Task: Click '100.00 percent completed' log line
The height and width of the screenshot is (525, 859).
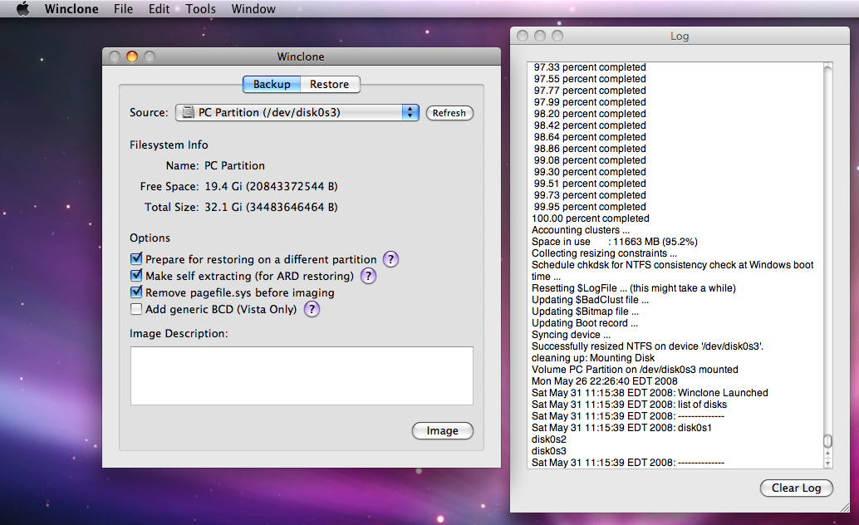Action: 591,218
